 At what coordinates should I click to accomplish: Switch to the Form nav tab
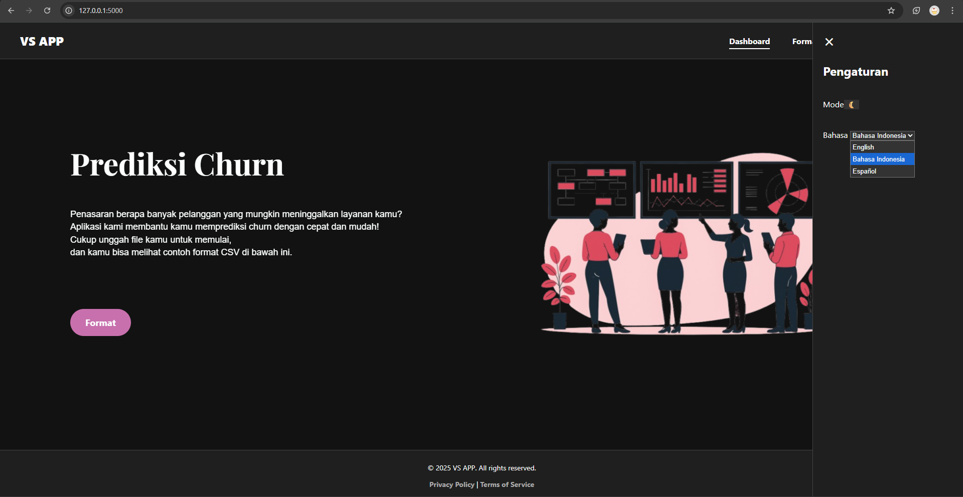[801, 42]
